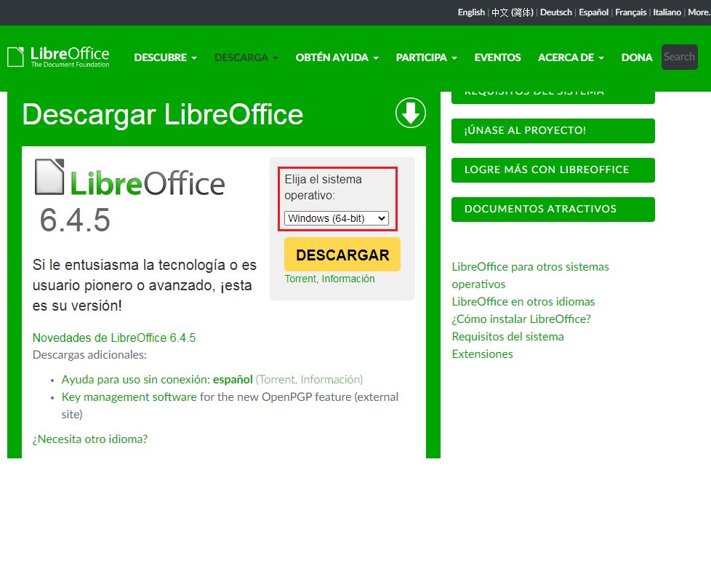The image size is (711, 582).
Task: Click the Información link under DESCARGAR
Action: click(x=348, y=279)
